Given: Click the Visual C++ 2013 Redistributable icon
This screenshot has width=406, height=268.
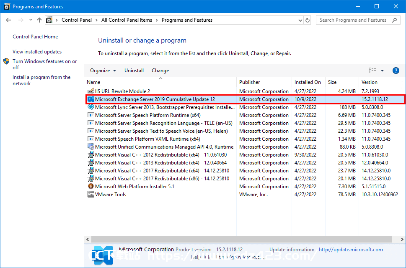Looking at the screenshot, I should pyautogui.click(x=91, y=163).
